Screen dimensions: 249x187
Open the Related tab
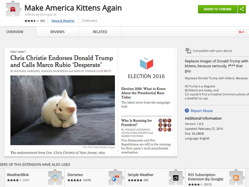(100, 32)
